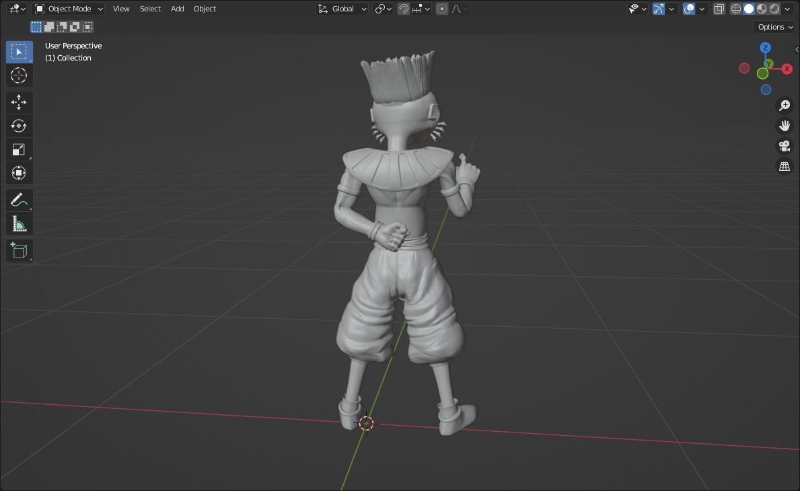Screen dimensions: 800x491
Task: Choose the combined Transform tool
Action: point(19,173)
